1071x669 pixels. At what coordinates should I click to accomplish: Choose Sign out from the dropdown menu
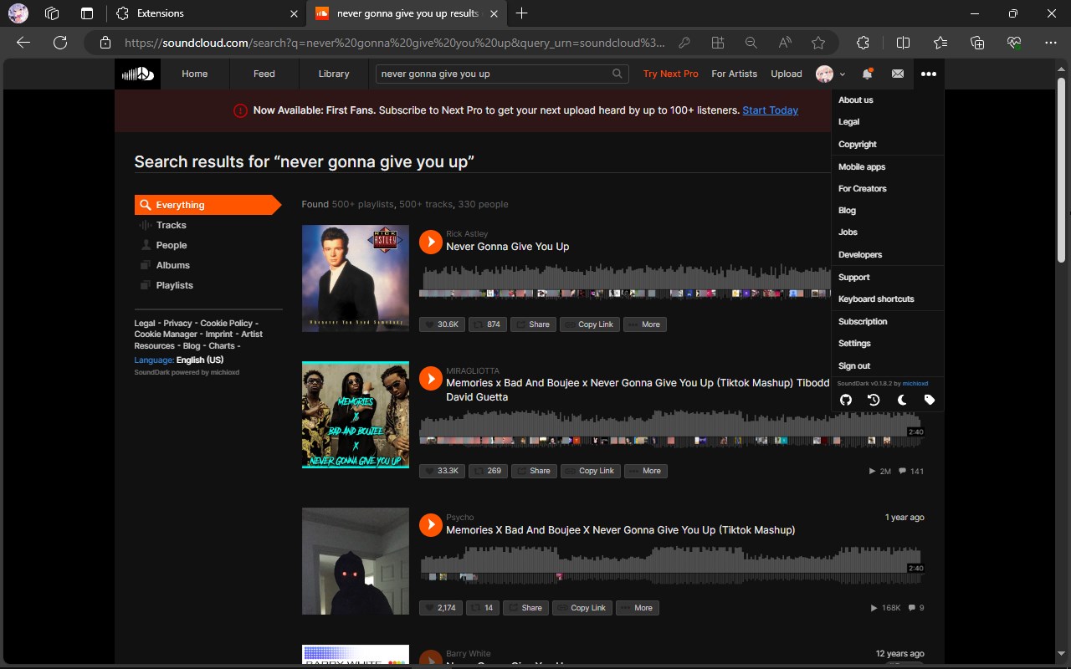tap(888, 366)
